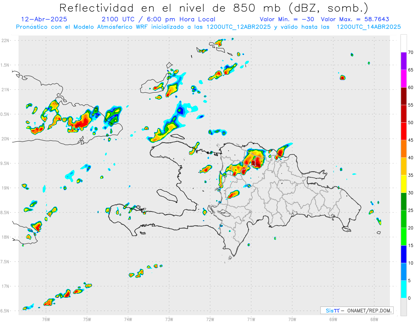The height and width of the screenshot is (324, 420).
Task: Click the colorbar value '10'
Action: click(x=411, y=263)
